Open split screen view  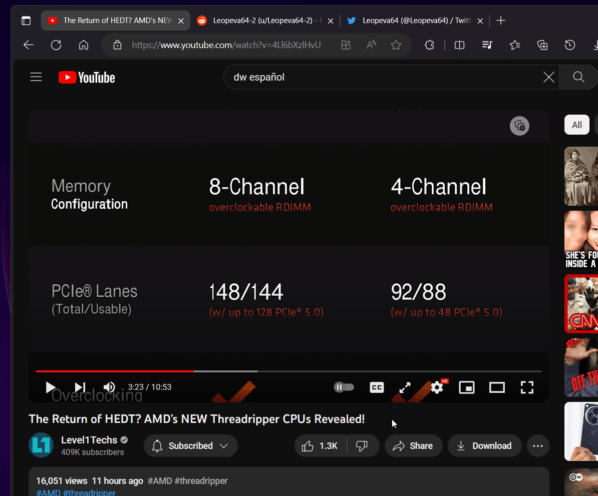pyautogui.click(x=460, y=45)
